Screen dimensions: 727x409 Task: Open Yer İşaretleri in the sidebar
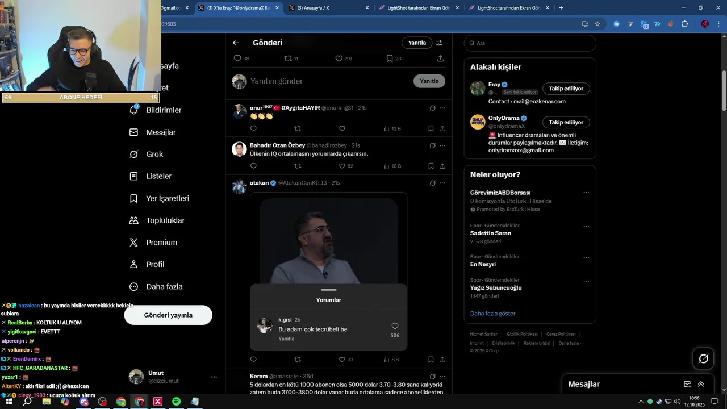(x=159, y=198)
